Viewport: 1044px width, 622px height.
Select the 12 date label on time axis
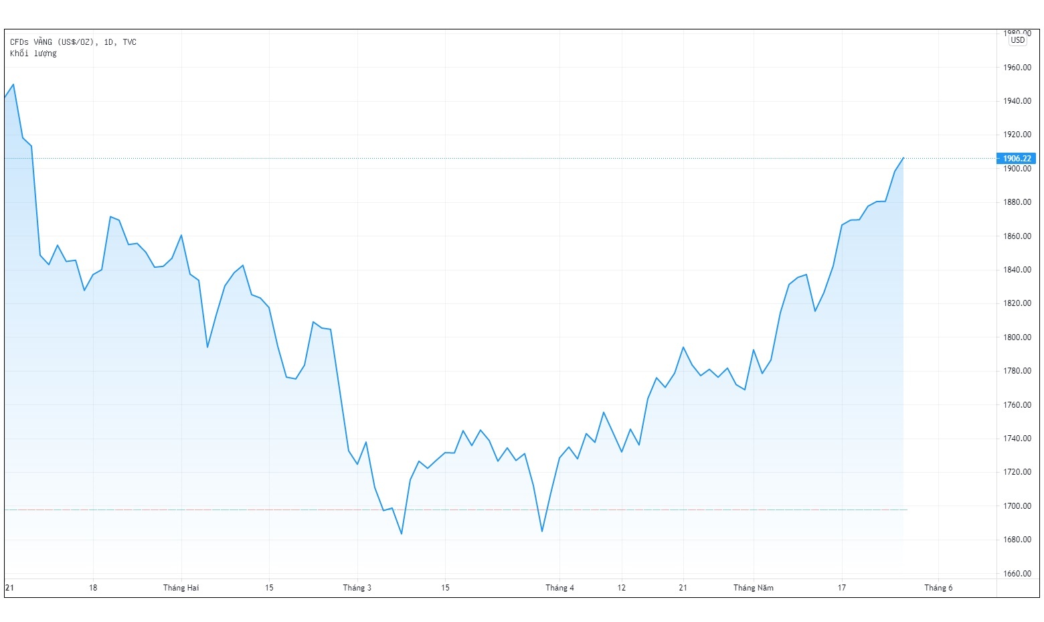pyautogui.click(x=621, y=588)
